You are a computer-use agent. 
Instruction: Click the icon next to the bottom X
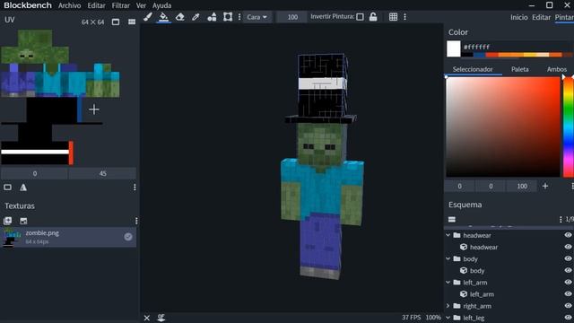[x=161, y=318]
